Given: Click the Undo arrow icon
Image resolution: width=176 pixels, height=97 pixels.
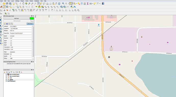Looking at the screenshot, I should [x=7, y=10].
